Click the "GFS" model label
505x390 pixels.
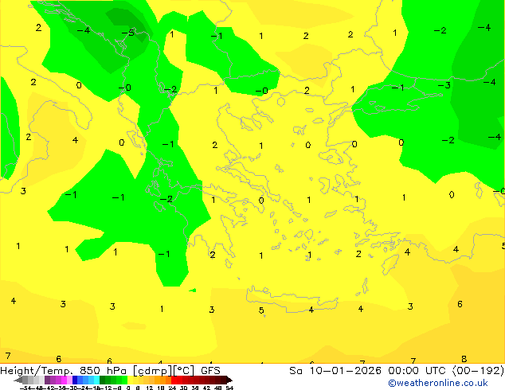[x=210, y=371]
